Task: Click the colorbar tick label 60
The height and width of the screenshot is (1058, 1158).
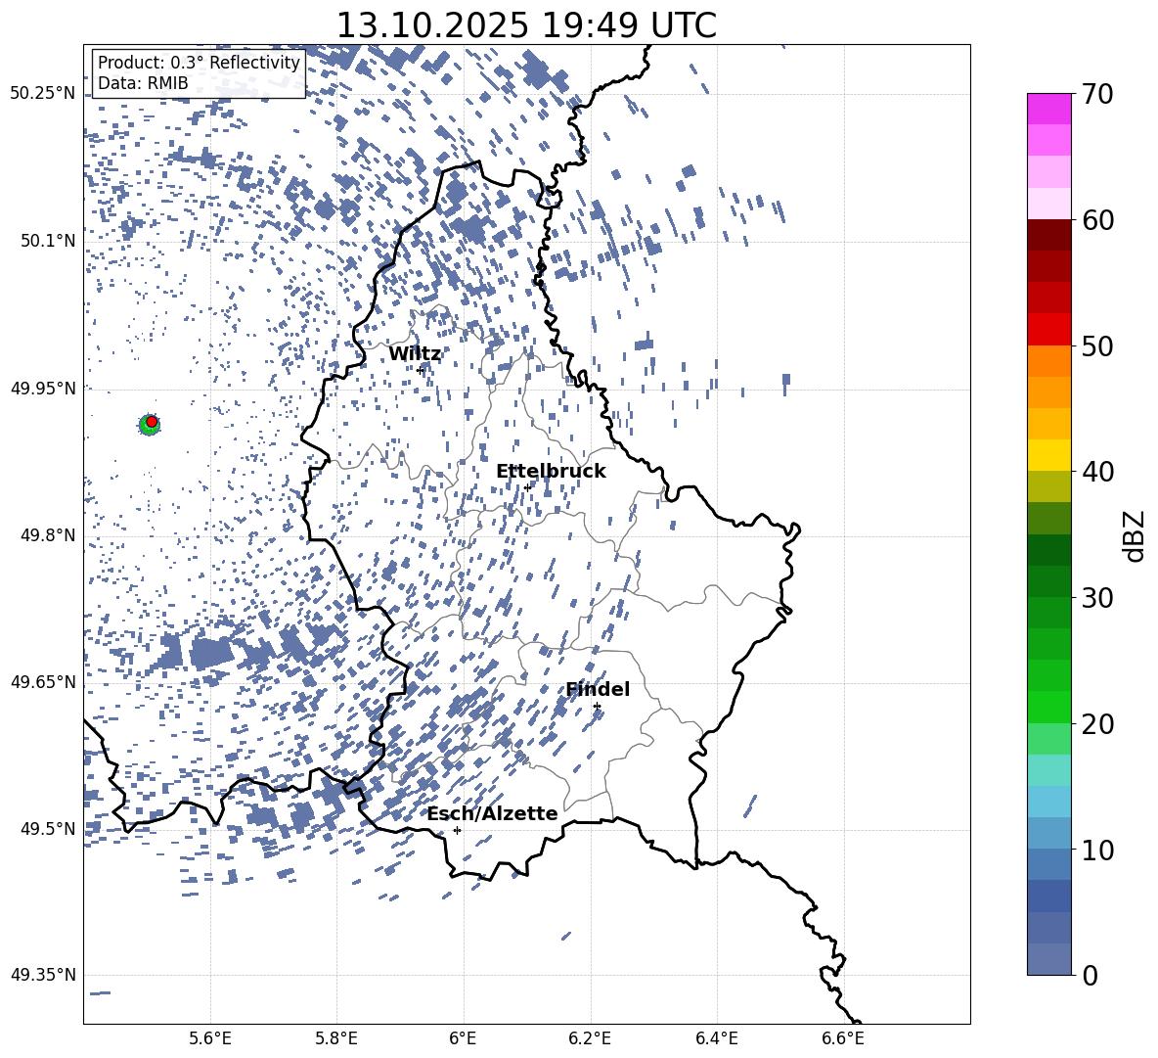Action: click(1097, 220)
